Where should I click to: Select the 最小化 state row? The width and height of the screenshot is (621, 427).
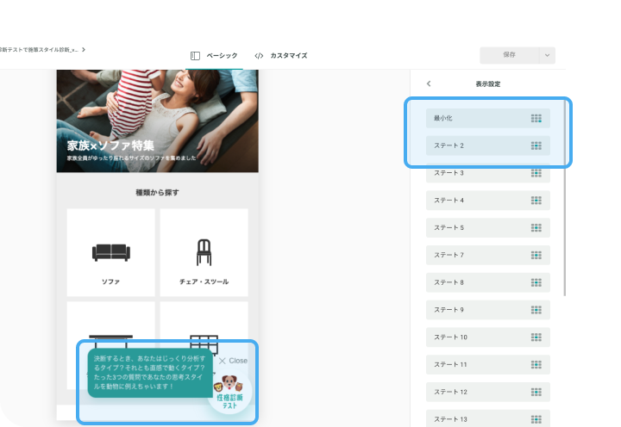[x=488, y=118]
